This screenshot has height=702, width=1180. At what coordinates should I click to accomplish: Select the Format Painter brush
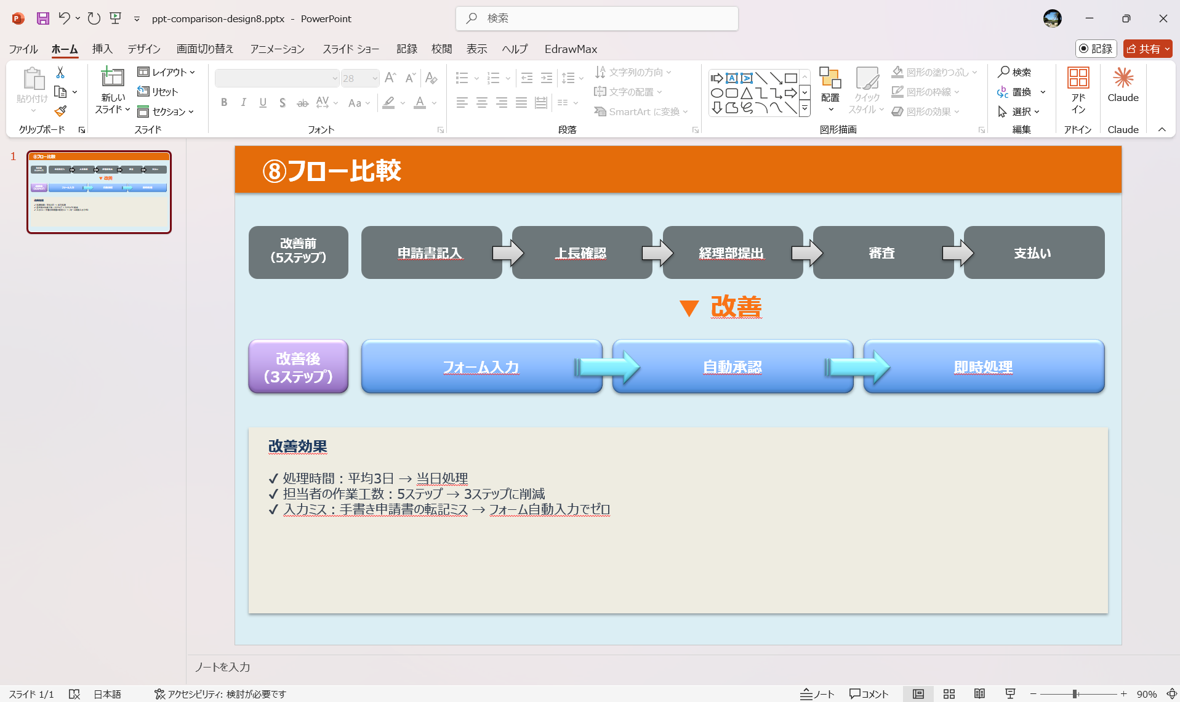tap(60, 111)
